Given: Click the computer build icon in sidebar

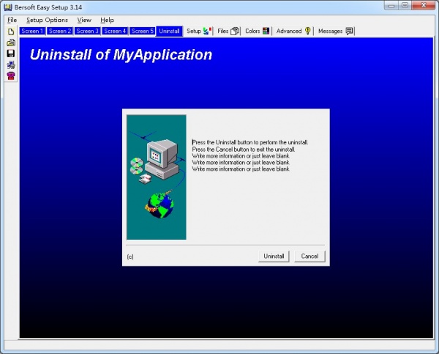Looking at the screenshot, I should pyautogui.click(x=10, y=64).
